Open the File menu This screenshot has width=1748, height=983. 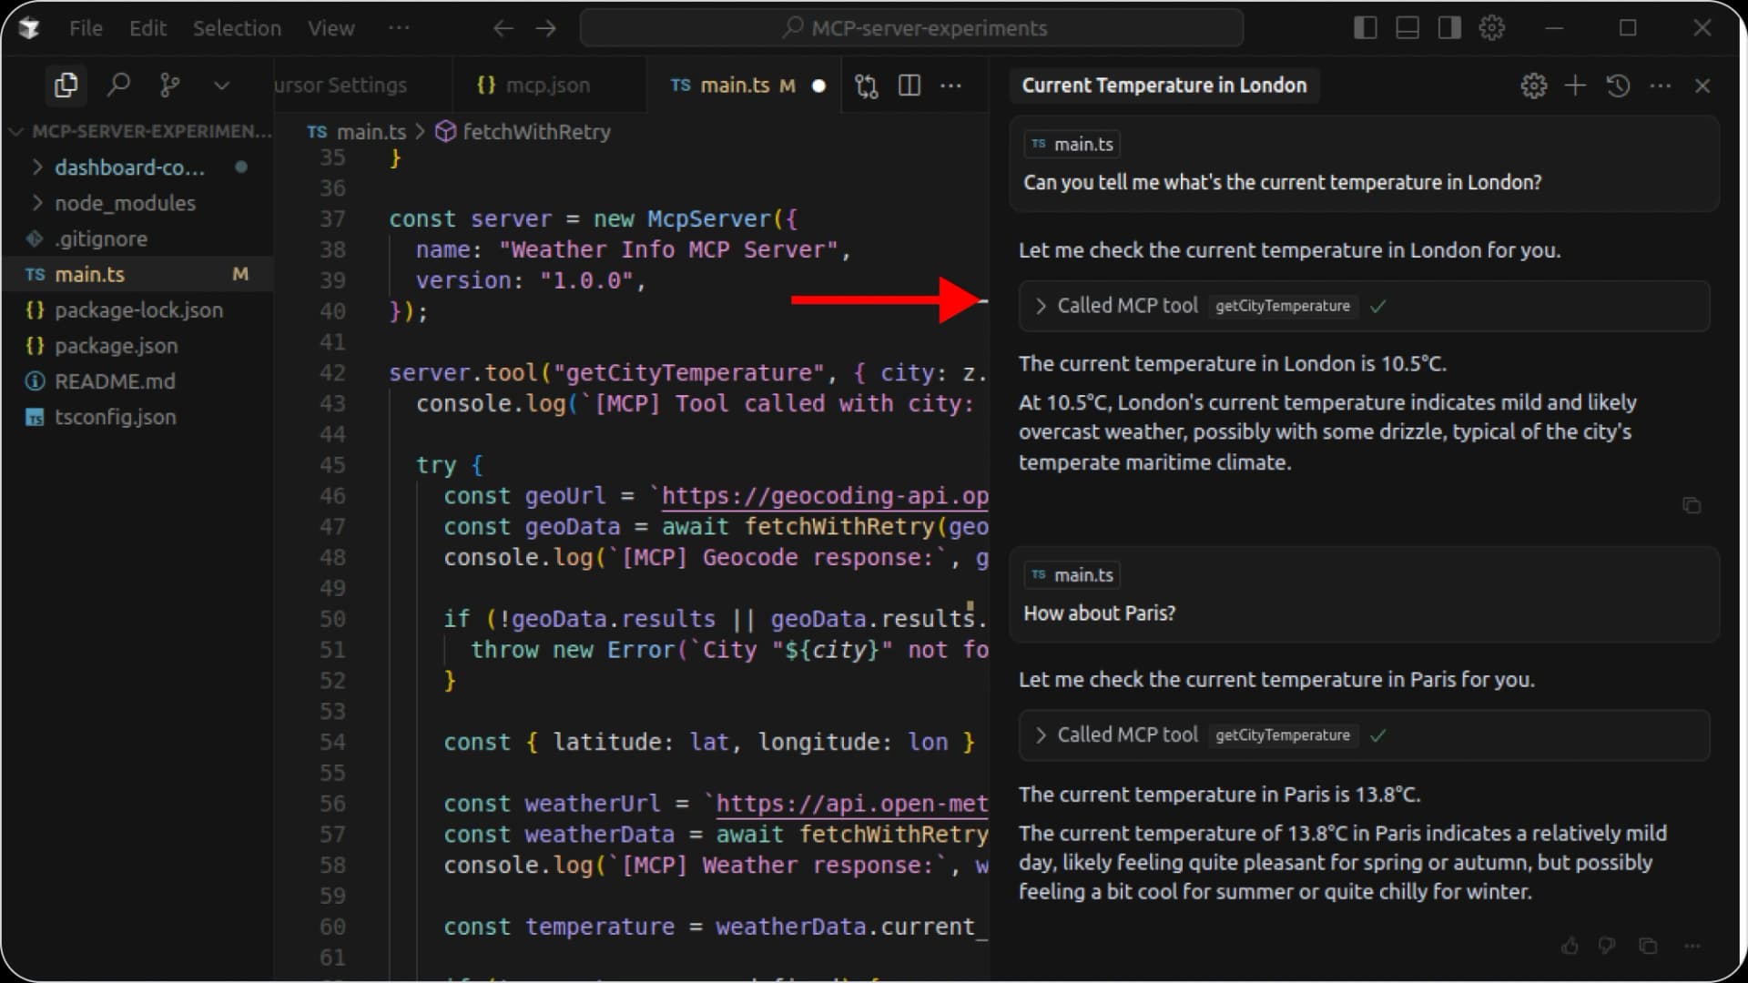pyautogui.click(x=86, y=28)
